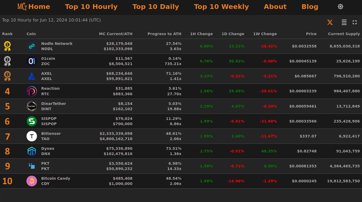Viewport: 362px width, 202px height.
Task: Select the -26.42% 1W change value
Action: coord(268,46)
